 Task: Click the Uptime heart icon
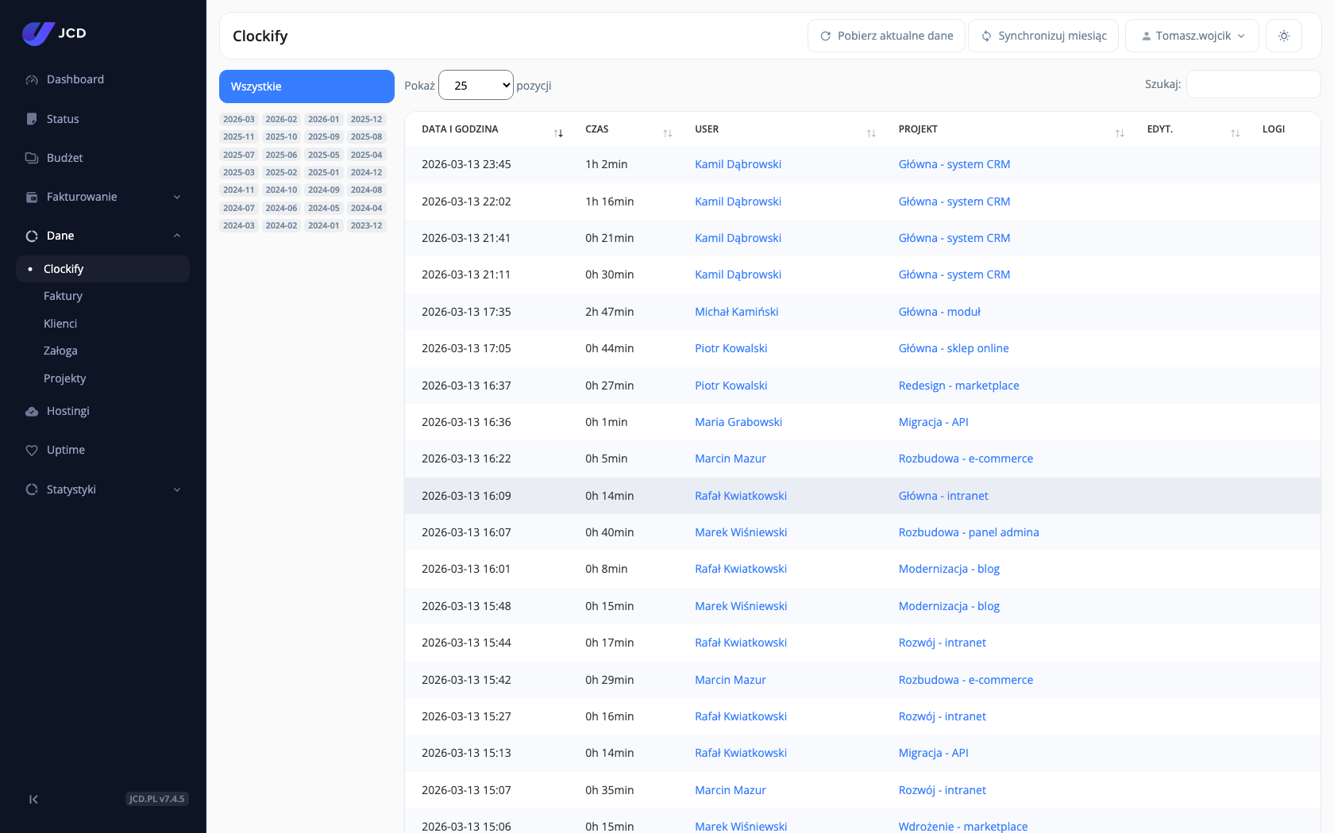[32, 450]
